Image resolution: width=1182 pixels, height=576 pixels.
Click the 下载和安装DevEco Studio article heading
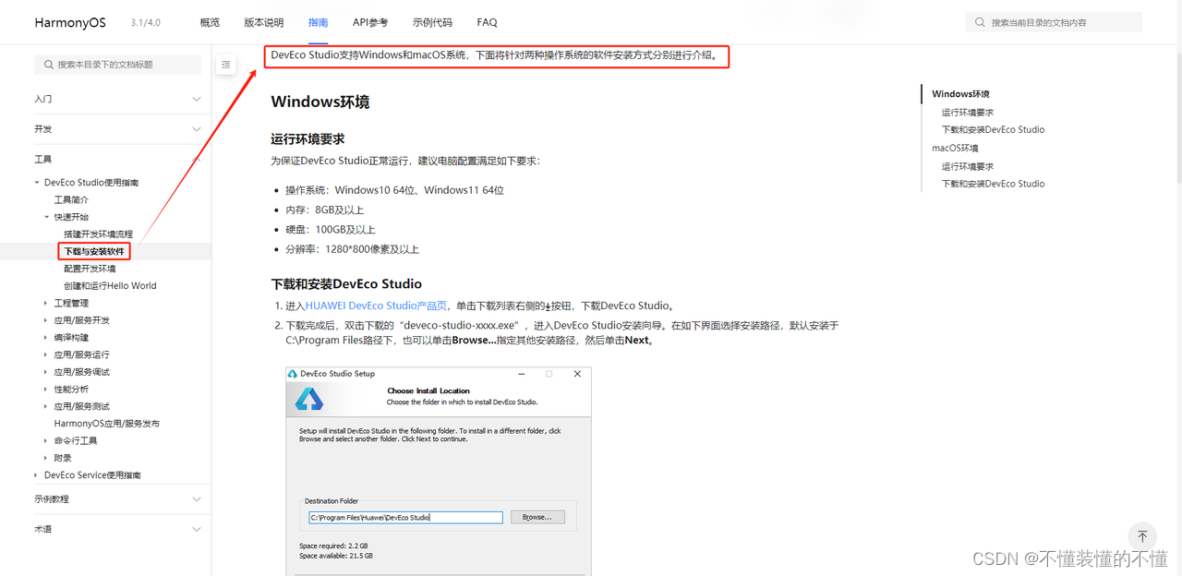346,283
